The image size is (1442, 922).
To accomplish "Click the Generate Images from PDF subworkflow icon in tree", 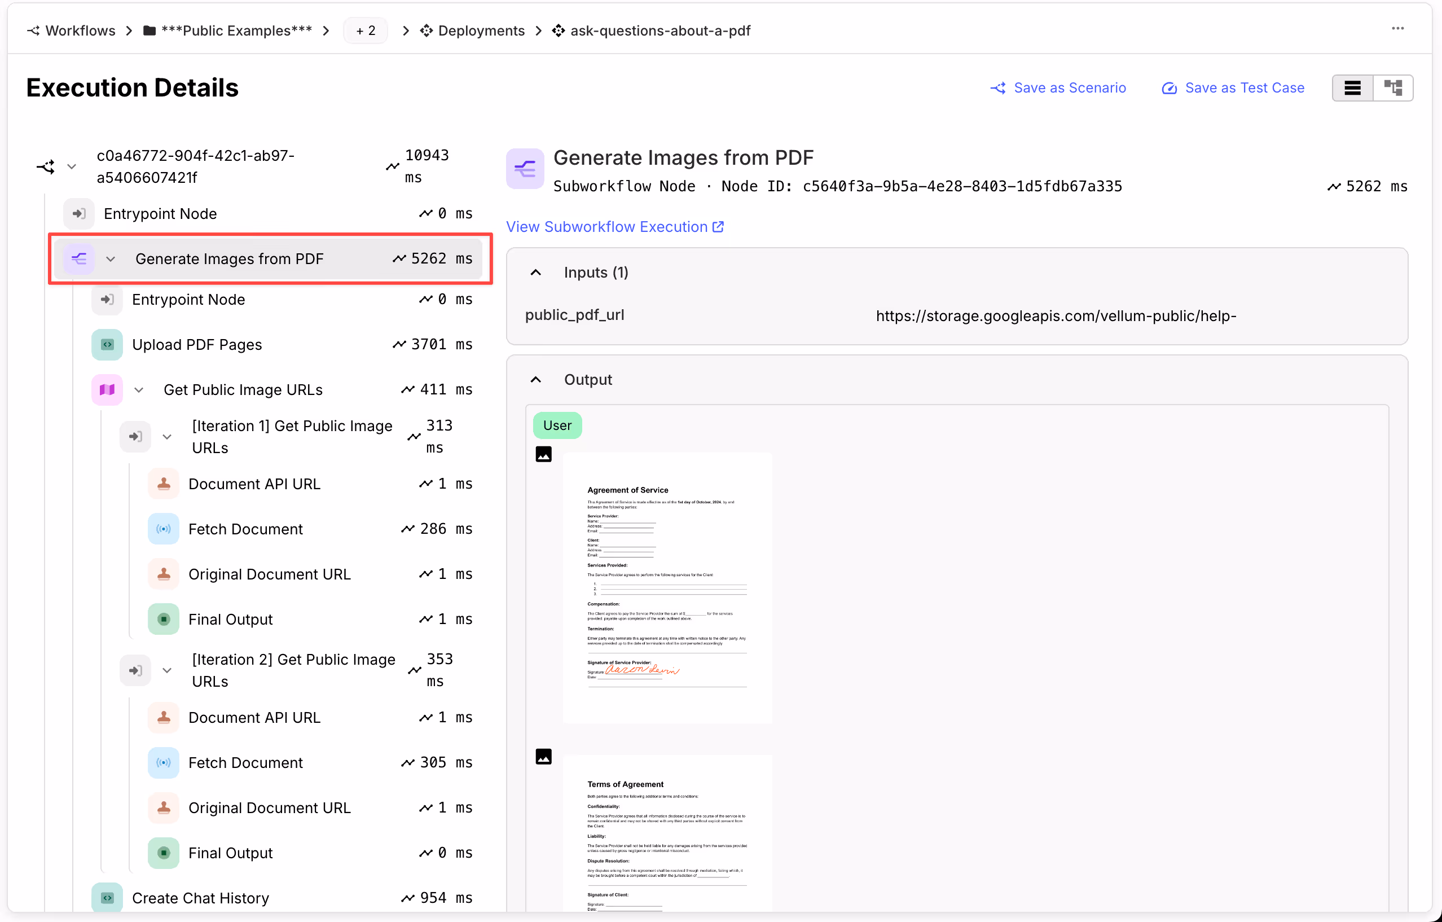I will pyautogui.click(x=78, y=259).
